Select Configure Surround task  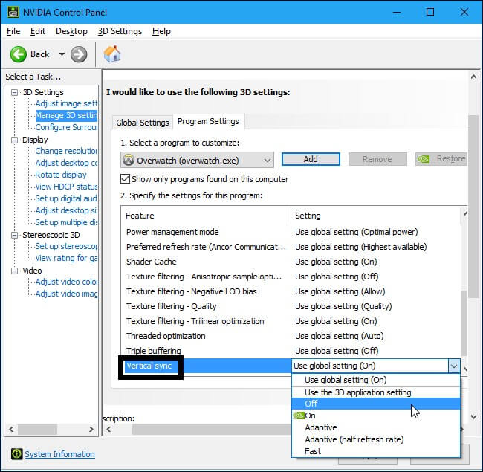point(66,127)
